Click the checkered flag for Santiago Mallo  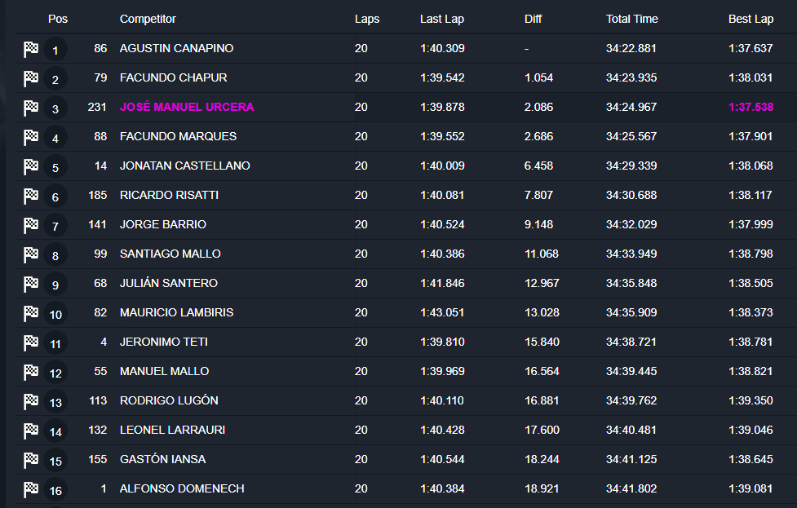click(x=31, y=254)
